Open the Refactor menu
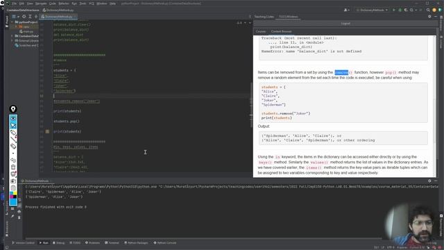 click(x=64, y=3)
